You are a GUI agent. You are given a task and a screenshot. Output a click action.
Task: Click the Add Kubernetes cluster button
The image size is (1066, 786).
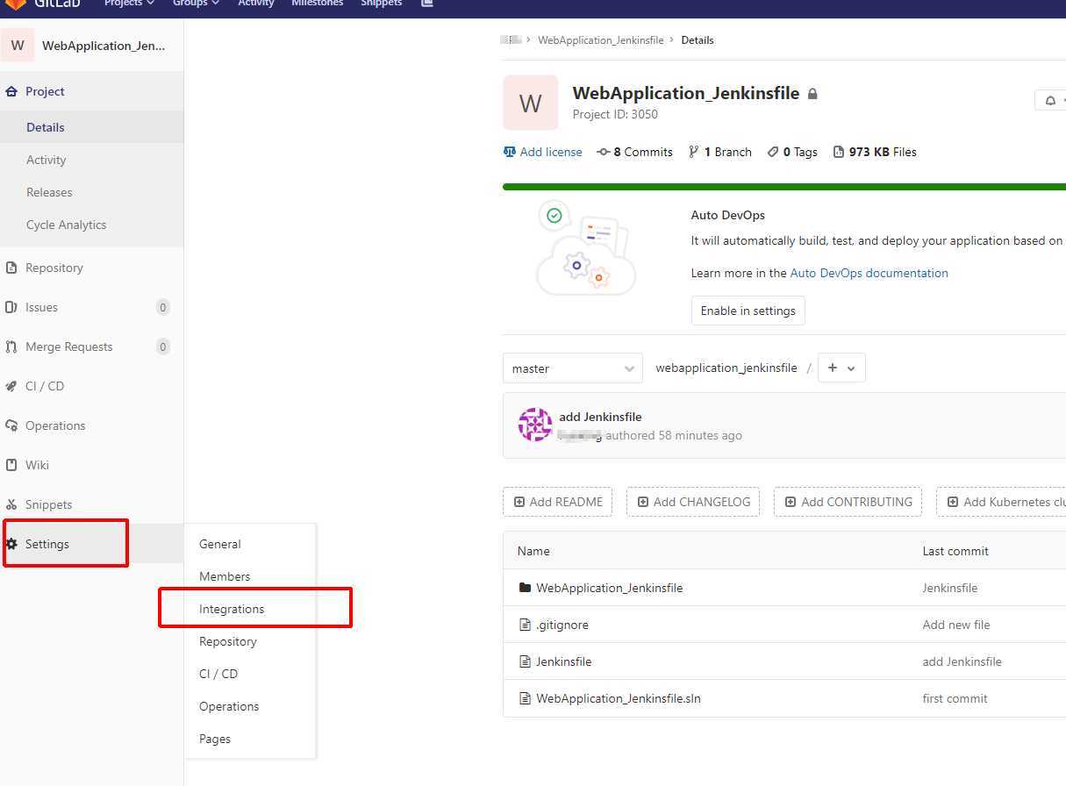(x=1001, y=502)
